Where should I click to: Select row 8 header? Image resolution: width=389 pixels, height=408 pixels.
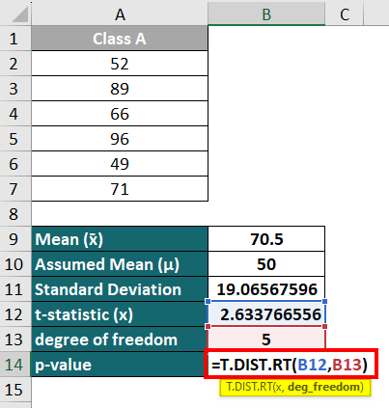pyautogui.click(x=15, y=214)
